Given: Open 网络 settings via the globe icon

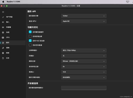Looking at the screenshot, I should (3, 53).
